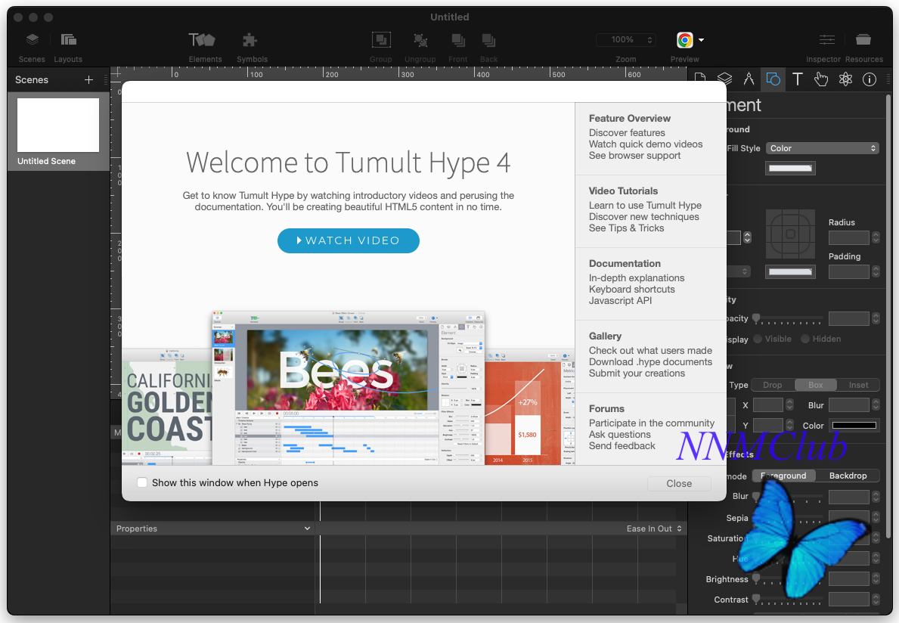
Task: Switch to Physics inspector tab
Action: pyautogui.click(x=845, y=79)
